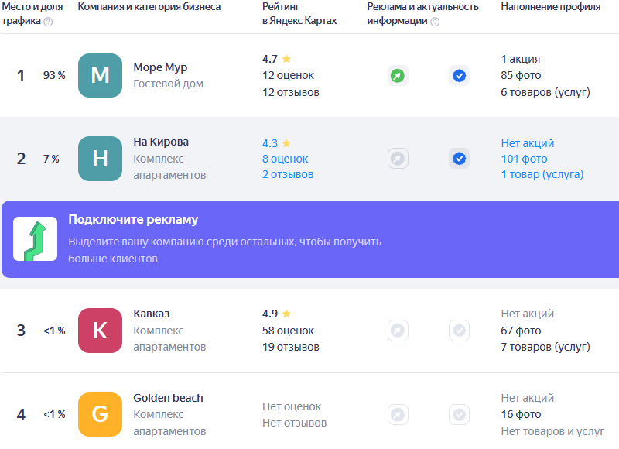Click the help icon beside 'информации' header
Screen dimensions: 619x449
click(435, 22)
